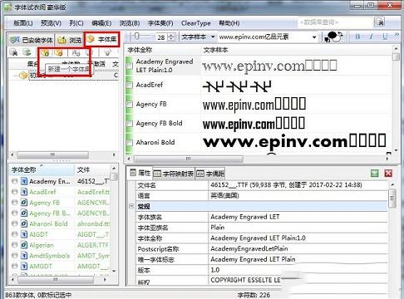
Task: Click library tree horizontal scrollbar right arrow
Action: (114, 154)
